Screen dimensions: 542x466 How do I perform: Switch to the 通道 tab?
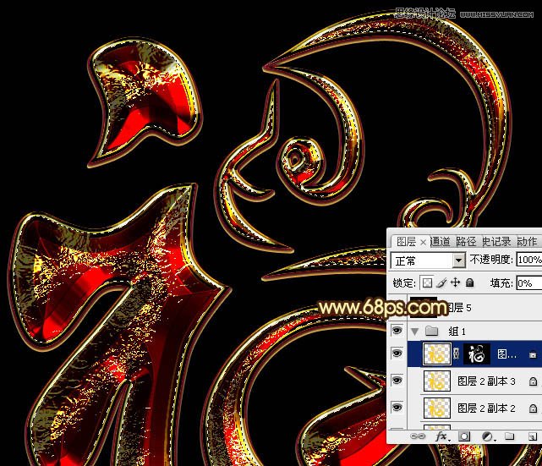click(441, 241)
